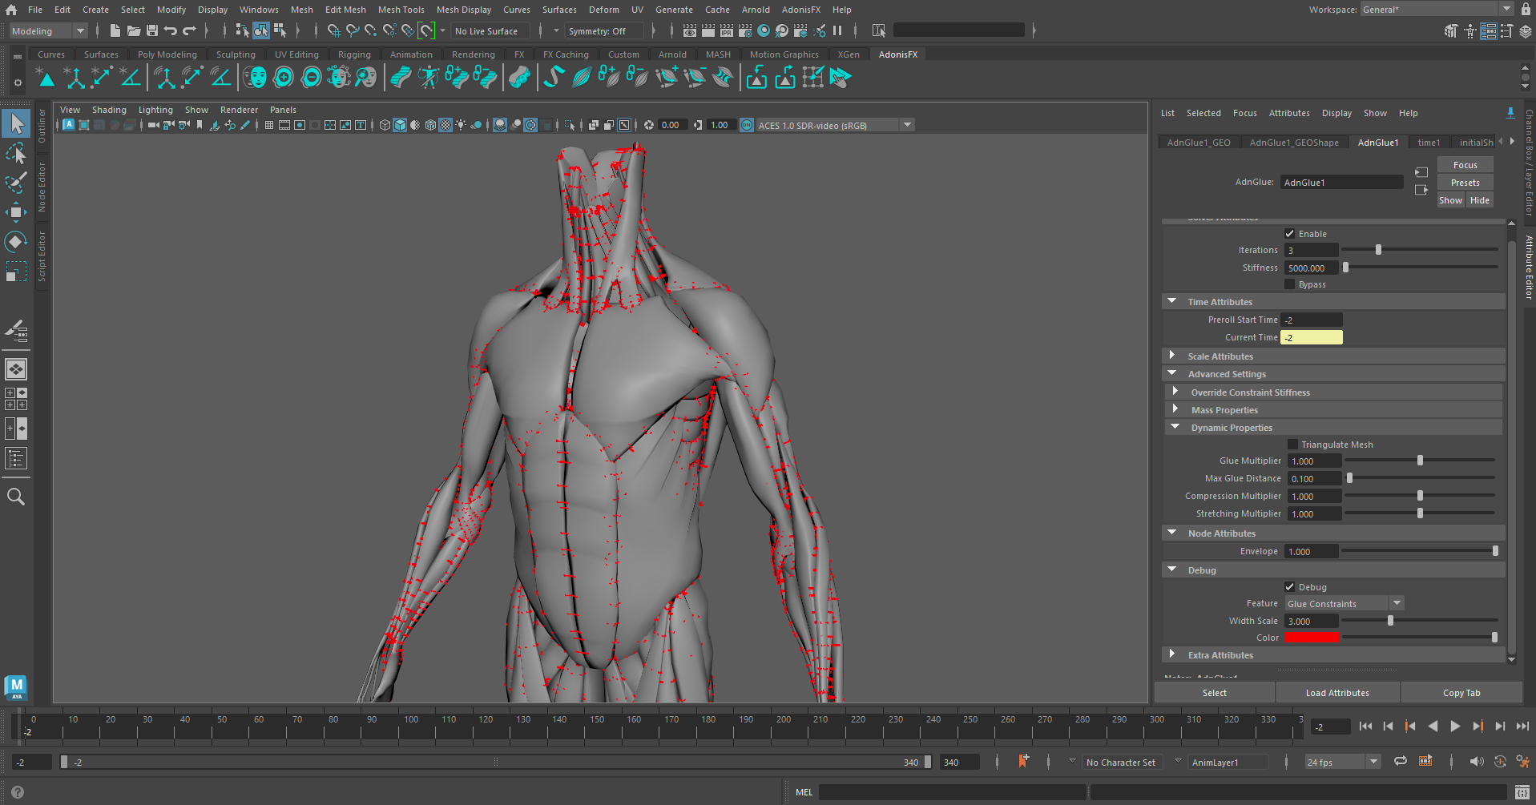The width and height of the screenshot is (1536, 805).
Task: Collapse the Time Attributes section
Action: 1333,302
